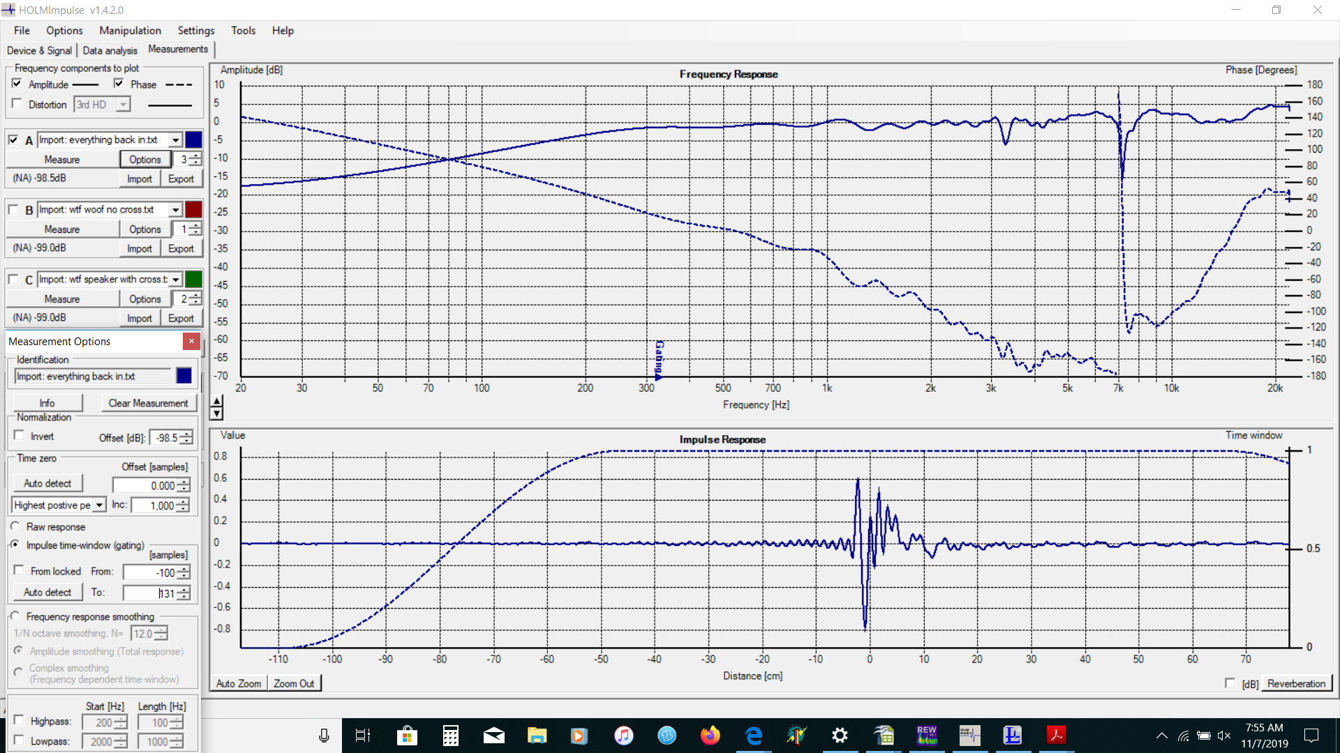Show hidden system tray icons
Image resolution: width=1340 pixels, height=753 pixels.
point(1162,736)
